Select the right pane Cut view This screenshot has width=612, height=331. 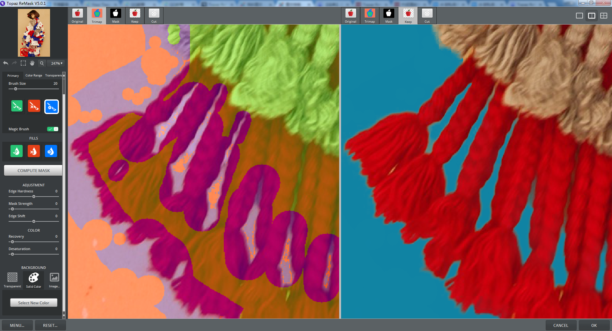click(427, 16)
